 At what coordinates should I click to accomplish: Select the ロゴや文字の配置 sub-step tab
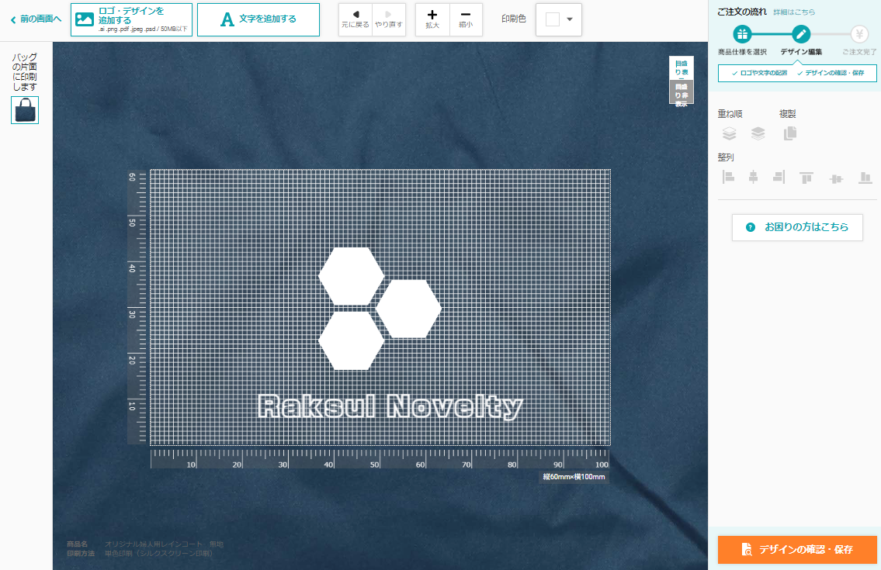(759, 73)
